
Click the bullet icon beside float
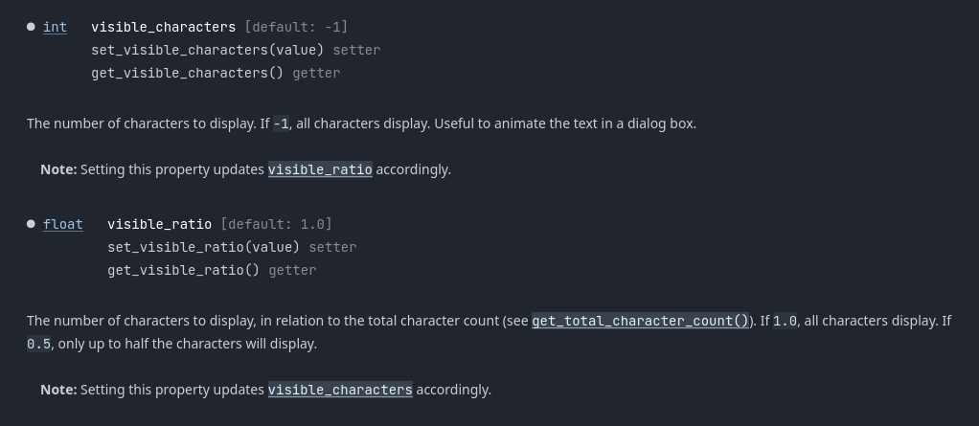click(x=32, y=224)
